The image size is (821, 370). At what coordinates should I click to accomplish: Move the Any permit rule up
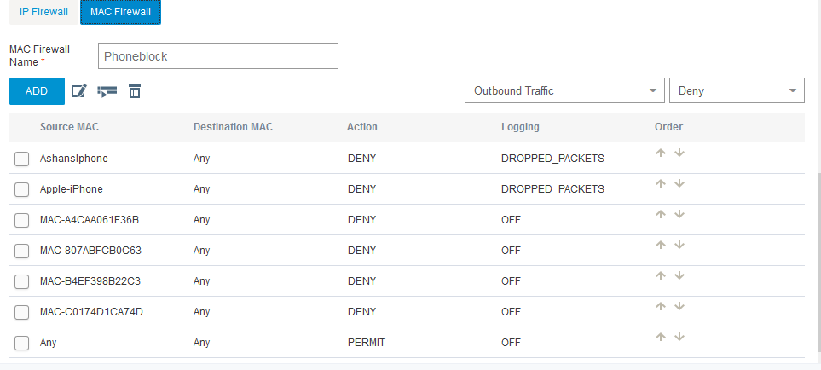(661, 338)
